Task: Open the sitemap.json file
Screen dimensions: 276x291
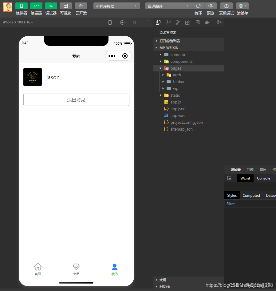Action: [189, 129]
